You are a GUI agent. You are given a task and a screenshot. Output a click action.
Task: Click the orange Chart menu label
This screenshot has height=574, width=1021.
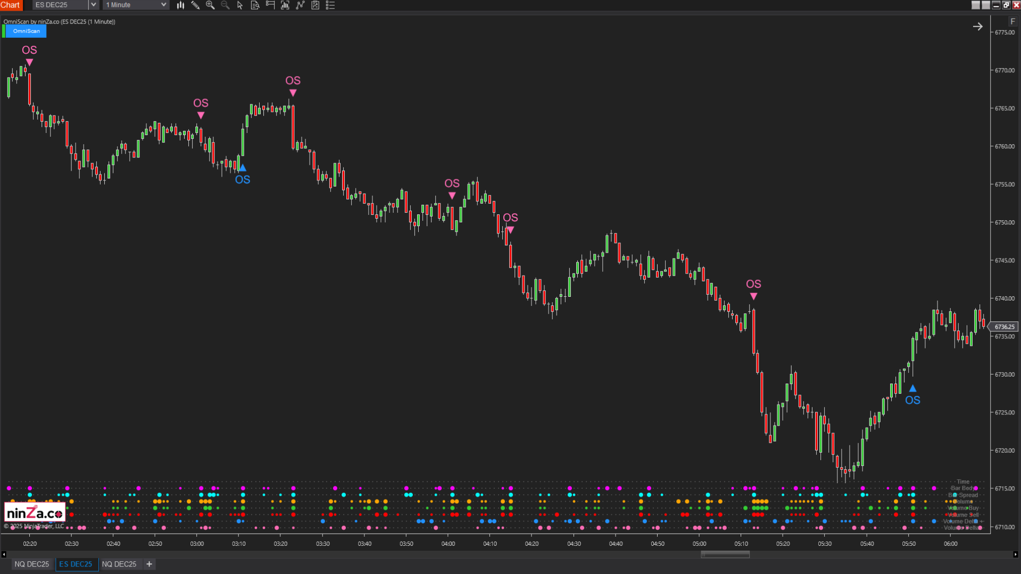pyautogui.click(x=11, y=5)
